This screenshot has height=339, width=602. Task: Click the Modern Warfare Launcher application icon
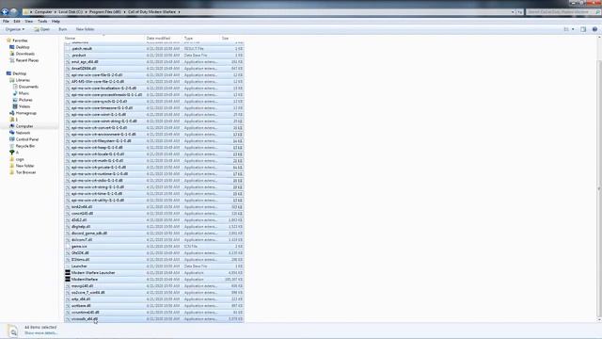point(68,273)
